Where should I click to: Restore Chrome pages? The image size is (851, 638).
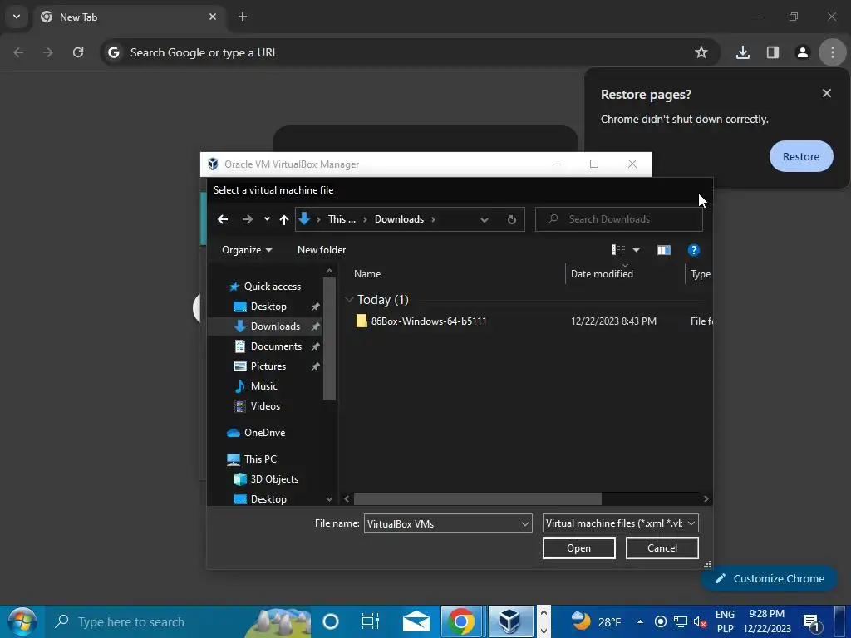(x=801, y=156)
